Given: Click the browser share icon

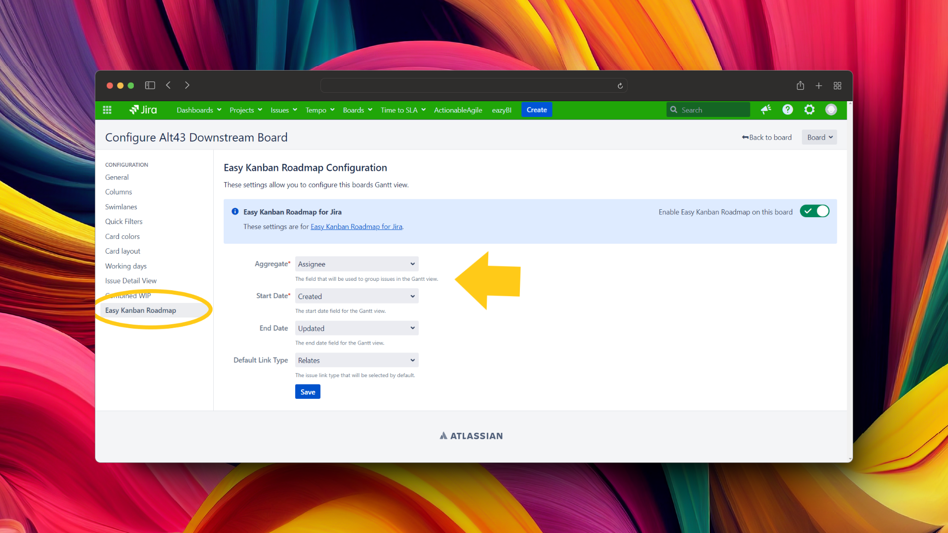Looking at the screenshot, I should point(800,86).
